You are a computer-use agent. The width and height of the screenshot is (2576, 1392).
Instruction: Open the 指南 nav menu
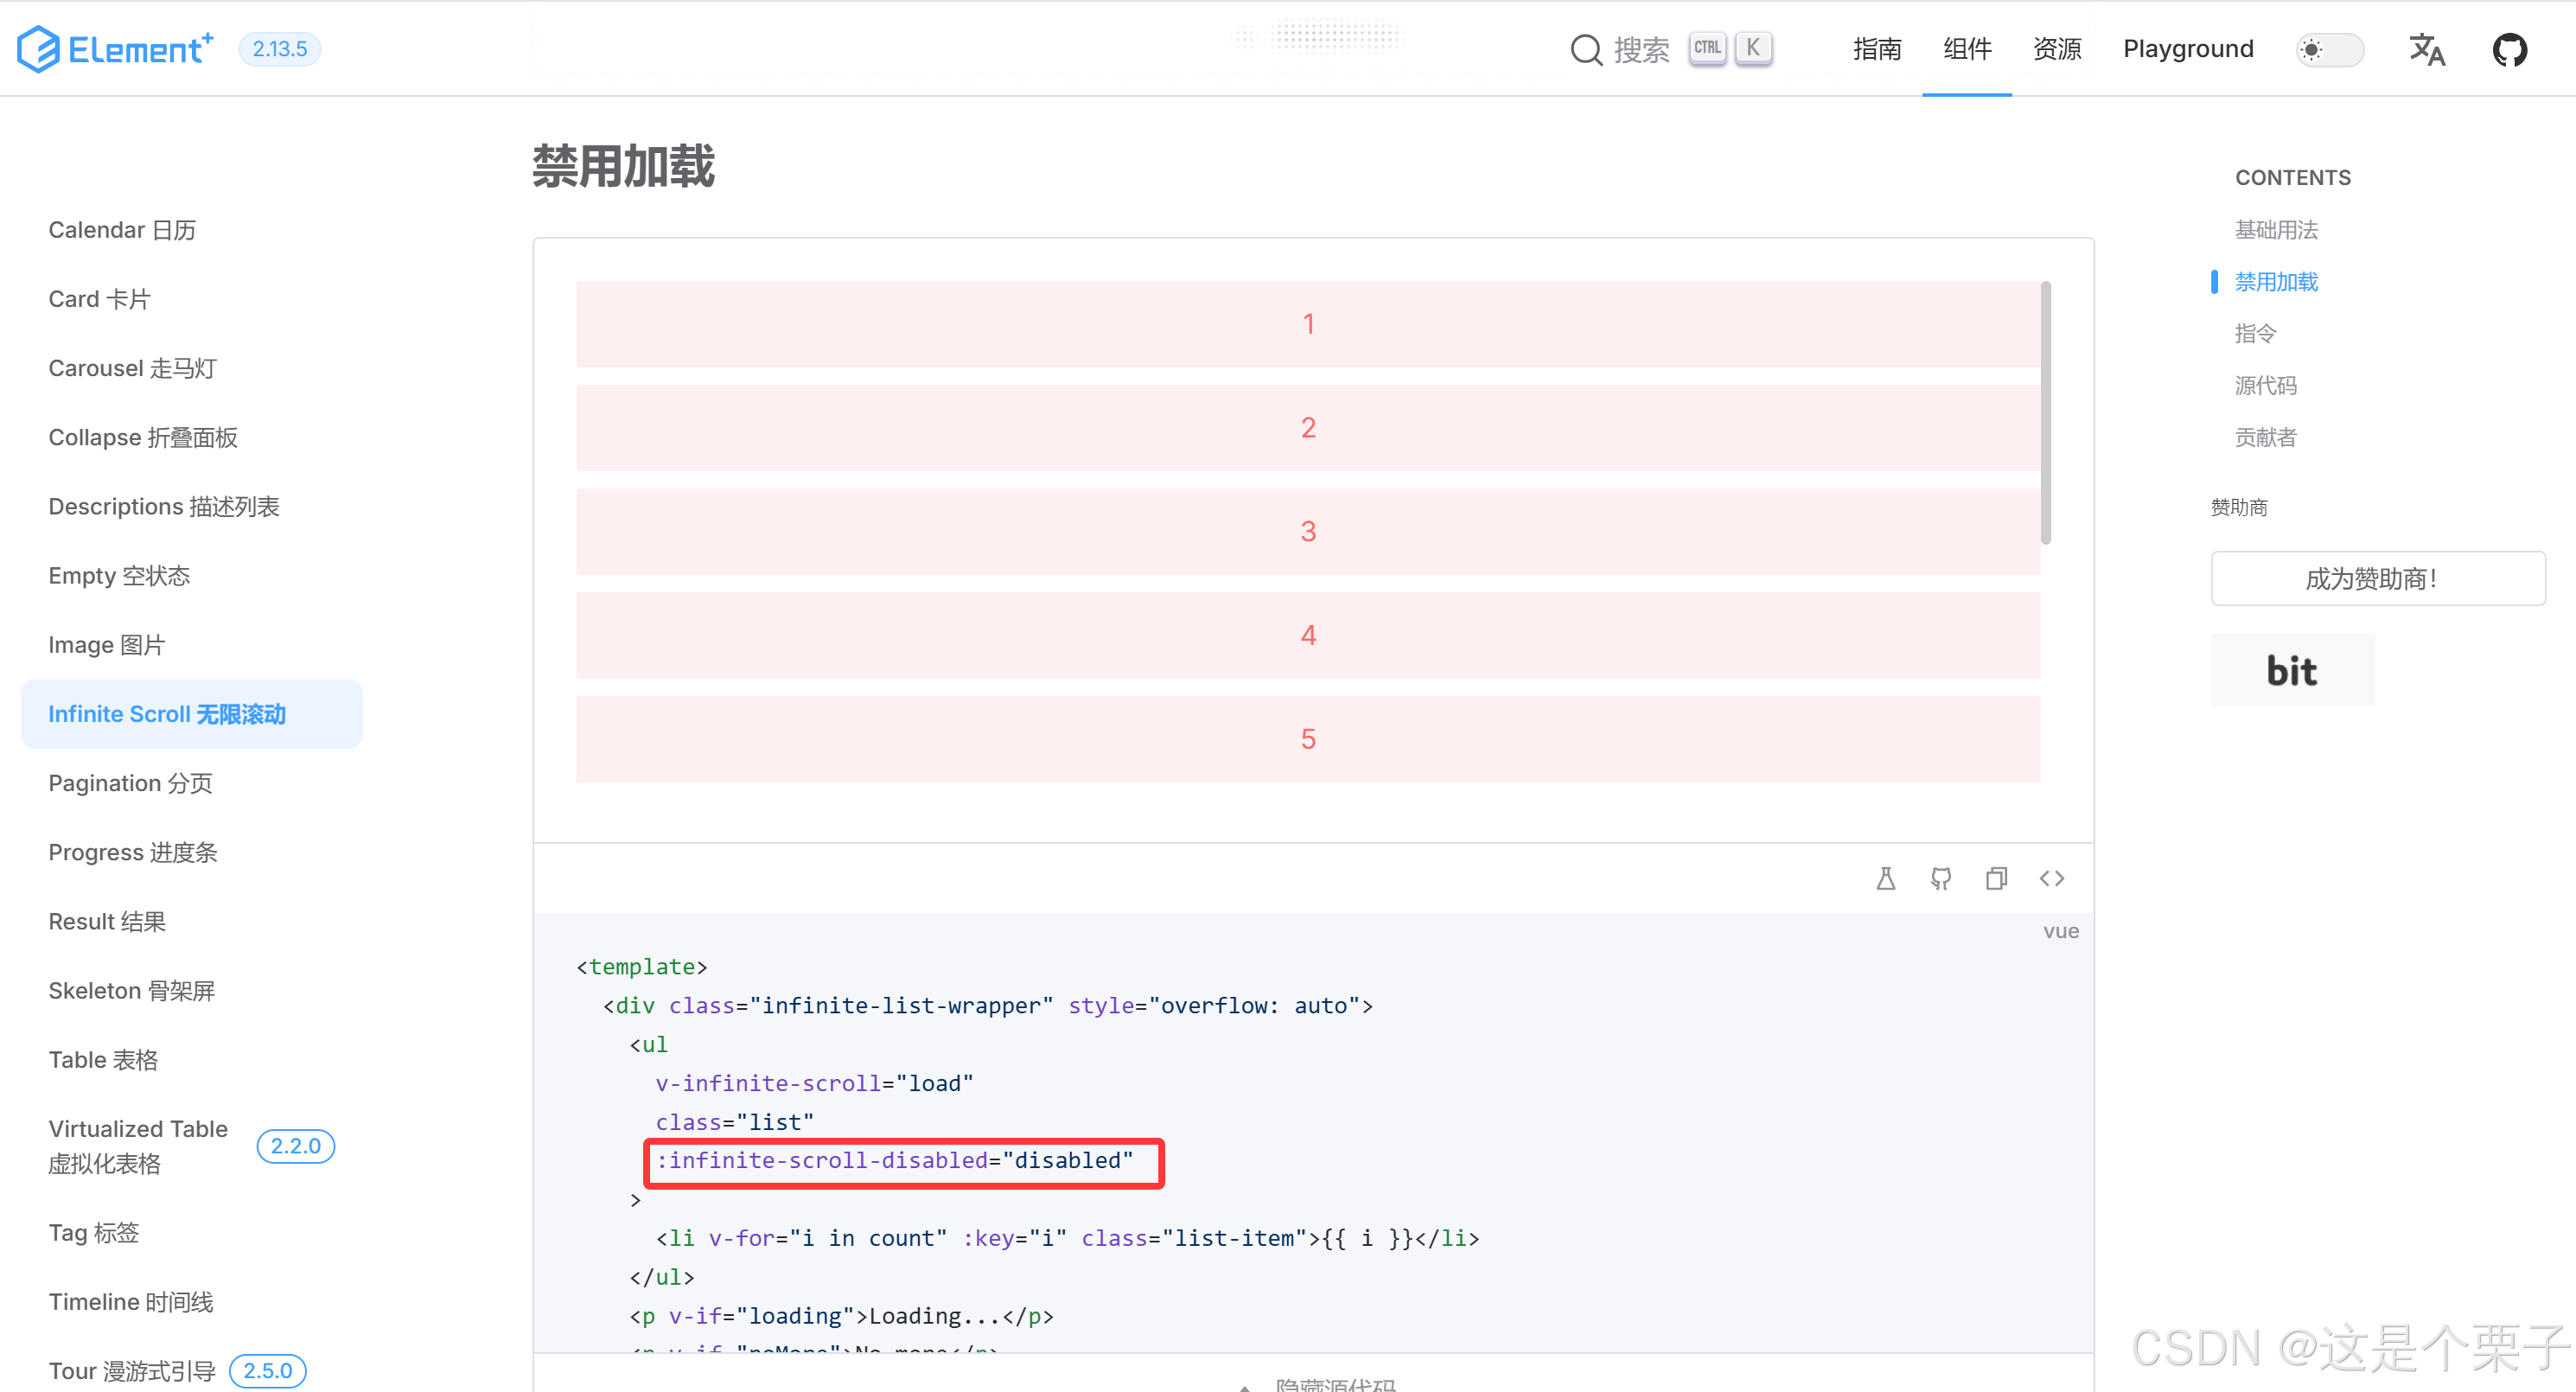(x=1876, y=49)
